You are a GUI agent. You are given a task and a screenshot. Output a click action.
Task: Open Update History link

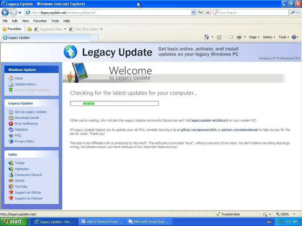(25, 84)
